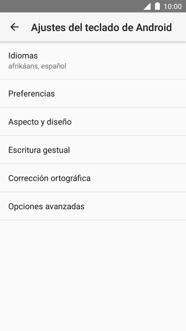Open the Idiomas language settings
This screenshot has height=331, width=186.
coord(93,60)
